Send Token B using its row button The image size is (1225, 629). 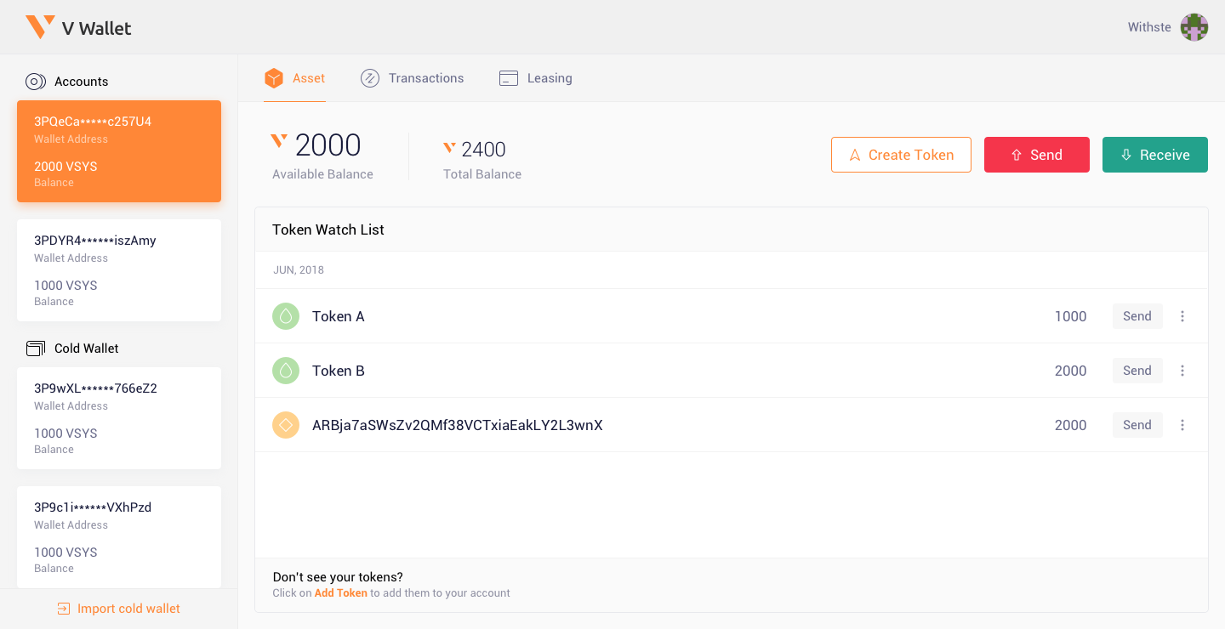(x=1137, y=370)
